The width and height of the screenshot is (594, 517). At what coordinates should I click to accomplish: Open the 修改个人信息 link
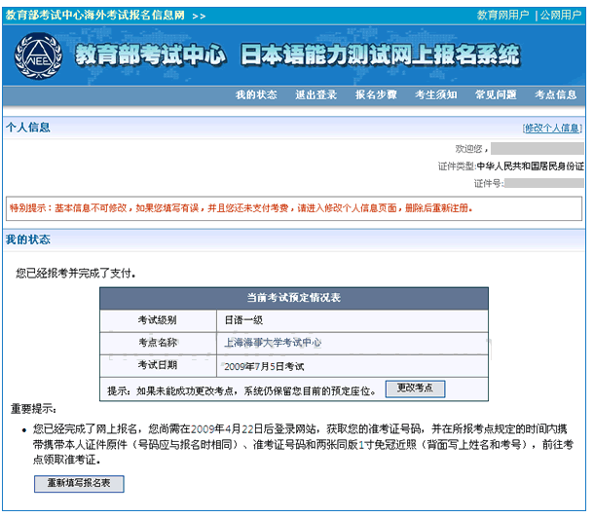(552, 128)
